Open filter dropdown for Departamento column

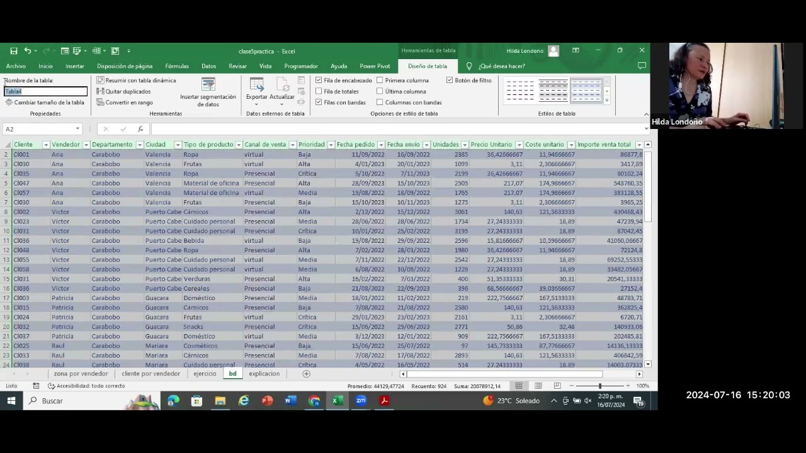point(139,145)
